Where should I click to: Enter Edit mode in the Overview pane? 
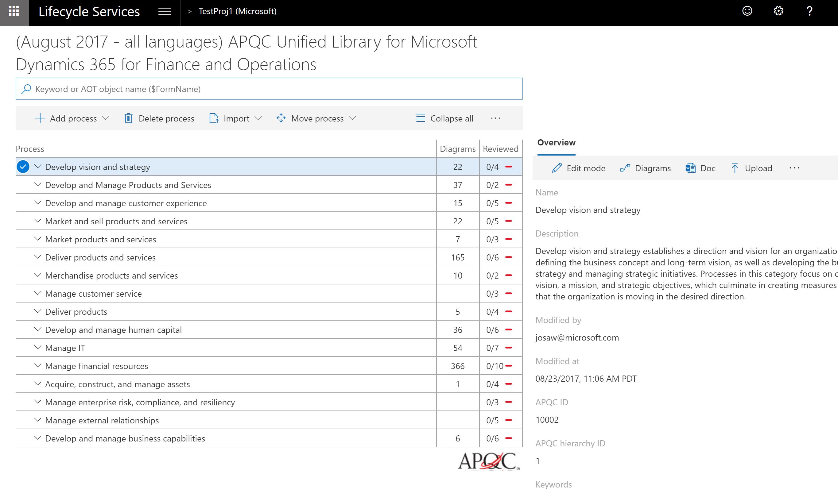click(x=578, y=168)
